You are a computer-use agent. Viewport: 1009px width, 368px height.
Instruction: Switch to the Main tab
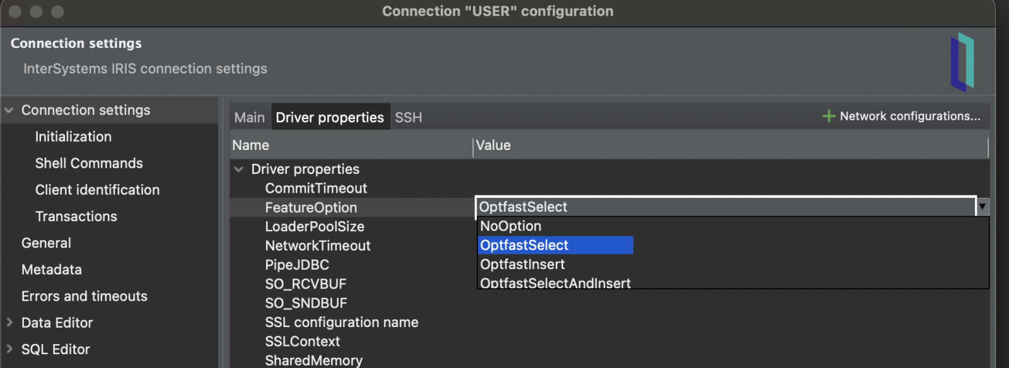tap(249, 117)
